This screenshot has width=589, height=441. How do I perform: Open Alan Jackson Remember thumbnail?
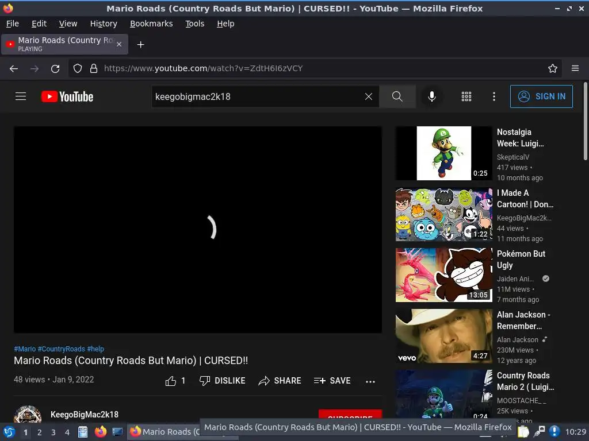pyautogui.click(x=443, y=336)
